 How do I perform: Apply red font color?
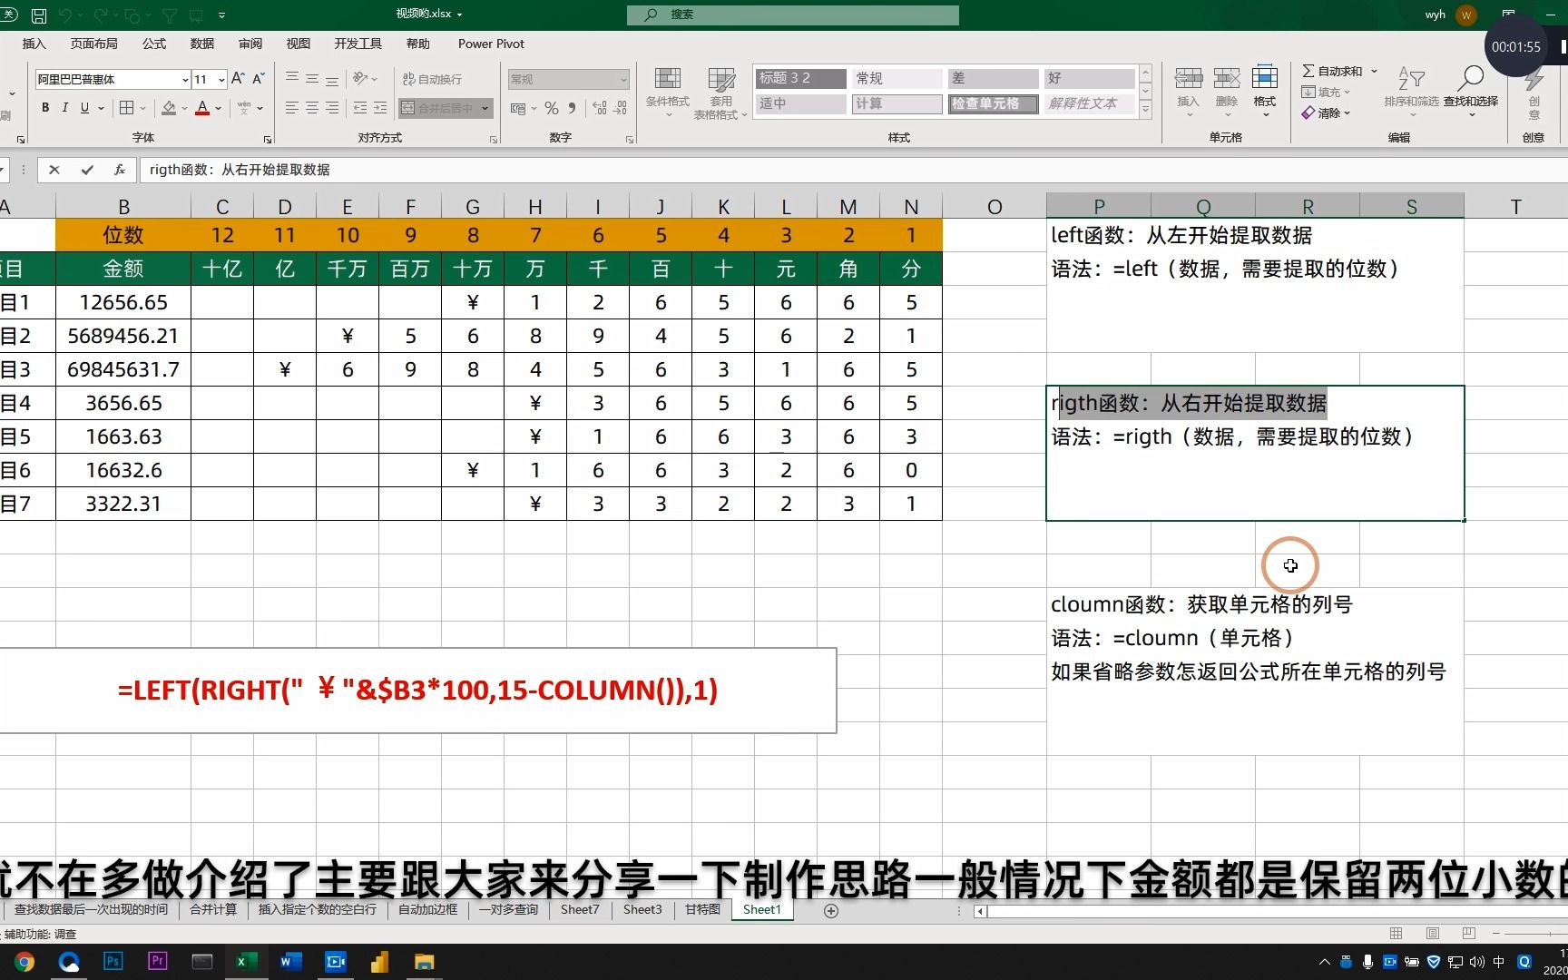(202, 108)
